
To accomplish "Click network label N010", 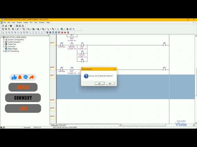I will pyautogui.click(x=53, y=117).
